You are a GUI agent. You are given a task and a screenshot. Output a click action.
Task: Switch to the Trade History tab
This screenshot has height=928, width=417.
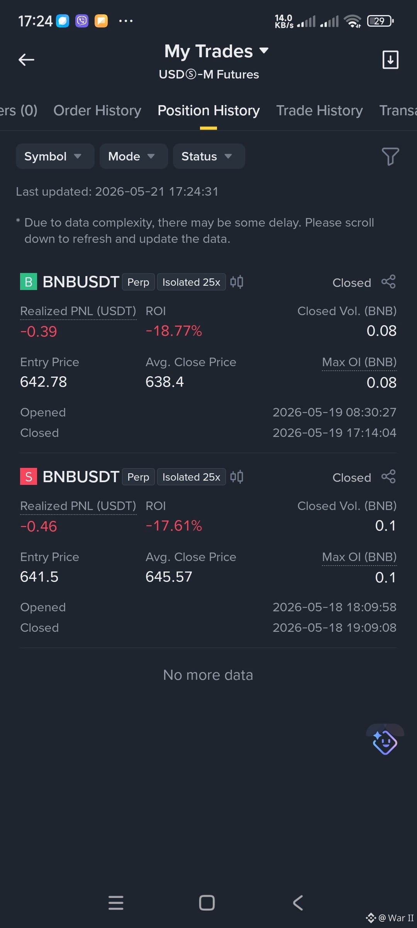(x=319, y=111)
